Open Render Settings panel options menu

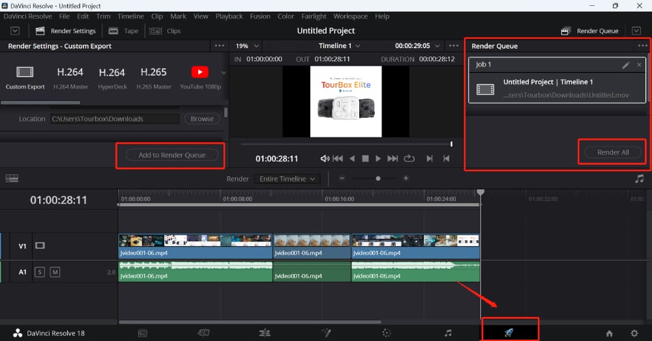point(220,46)
